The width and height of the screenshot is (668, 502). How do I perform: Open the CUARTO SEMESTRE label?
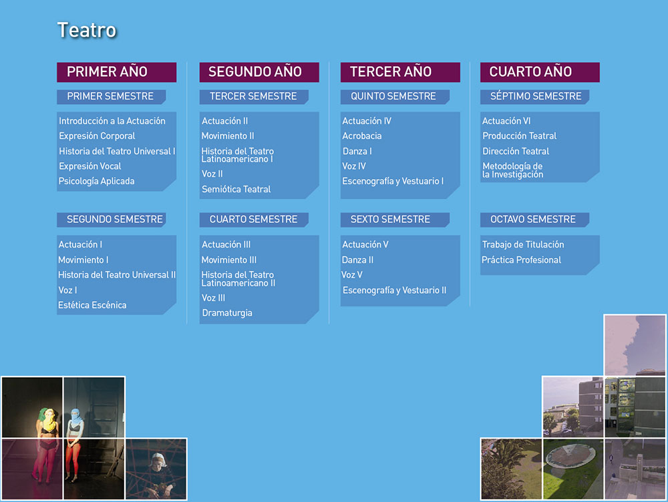point(254,220)
